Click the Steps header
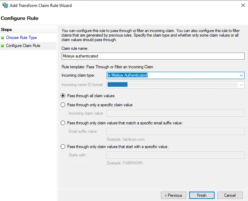The width and height of the screenshot is (248, 201). point(6,30)
